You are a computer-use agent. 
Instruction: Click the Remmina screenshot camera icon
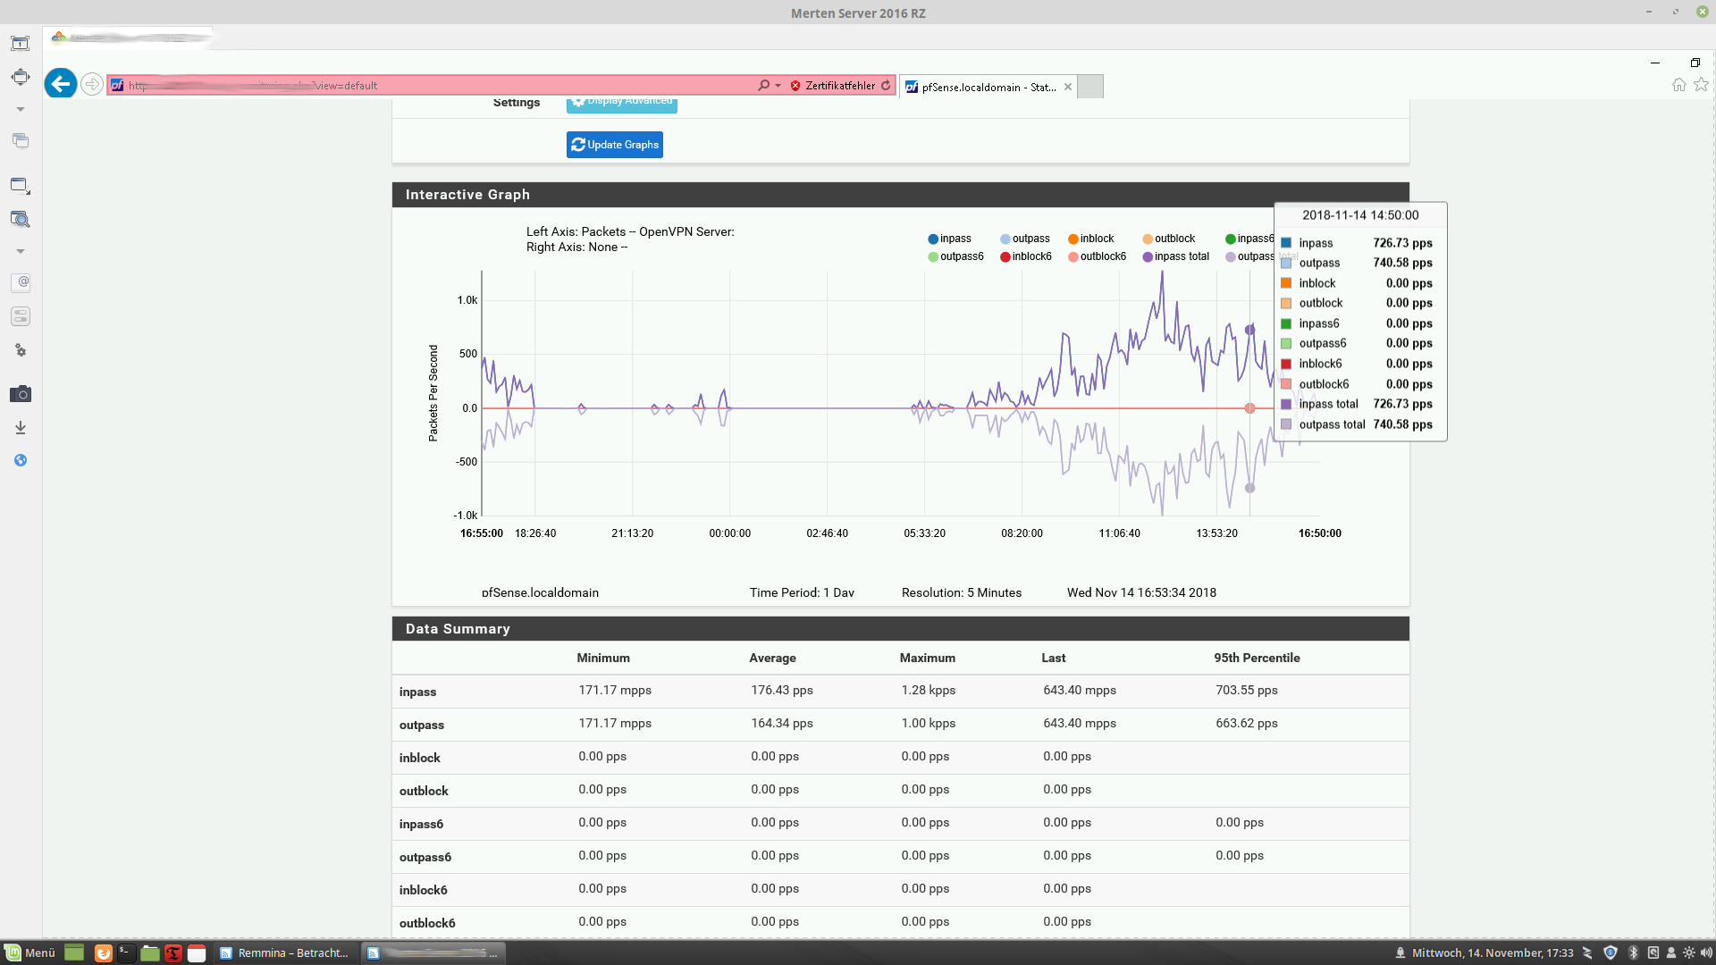point(21,394)
